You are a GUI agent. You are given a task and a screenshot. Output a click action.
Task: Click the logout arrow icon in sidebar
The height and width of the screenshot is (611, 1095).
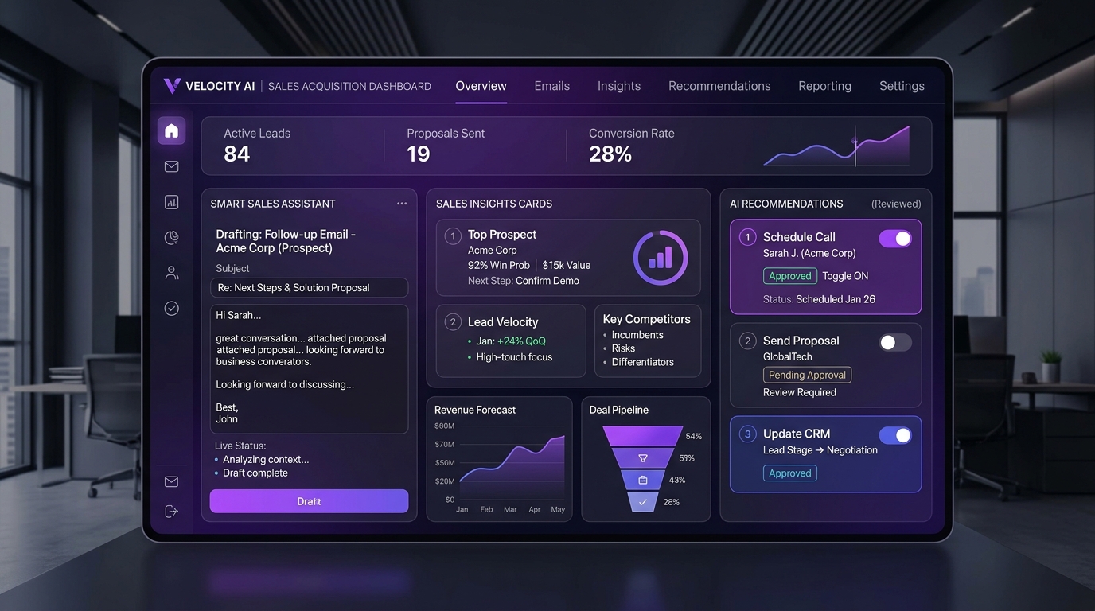tap(171, 512)
